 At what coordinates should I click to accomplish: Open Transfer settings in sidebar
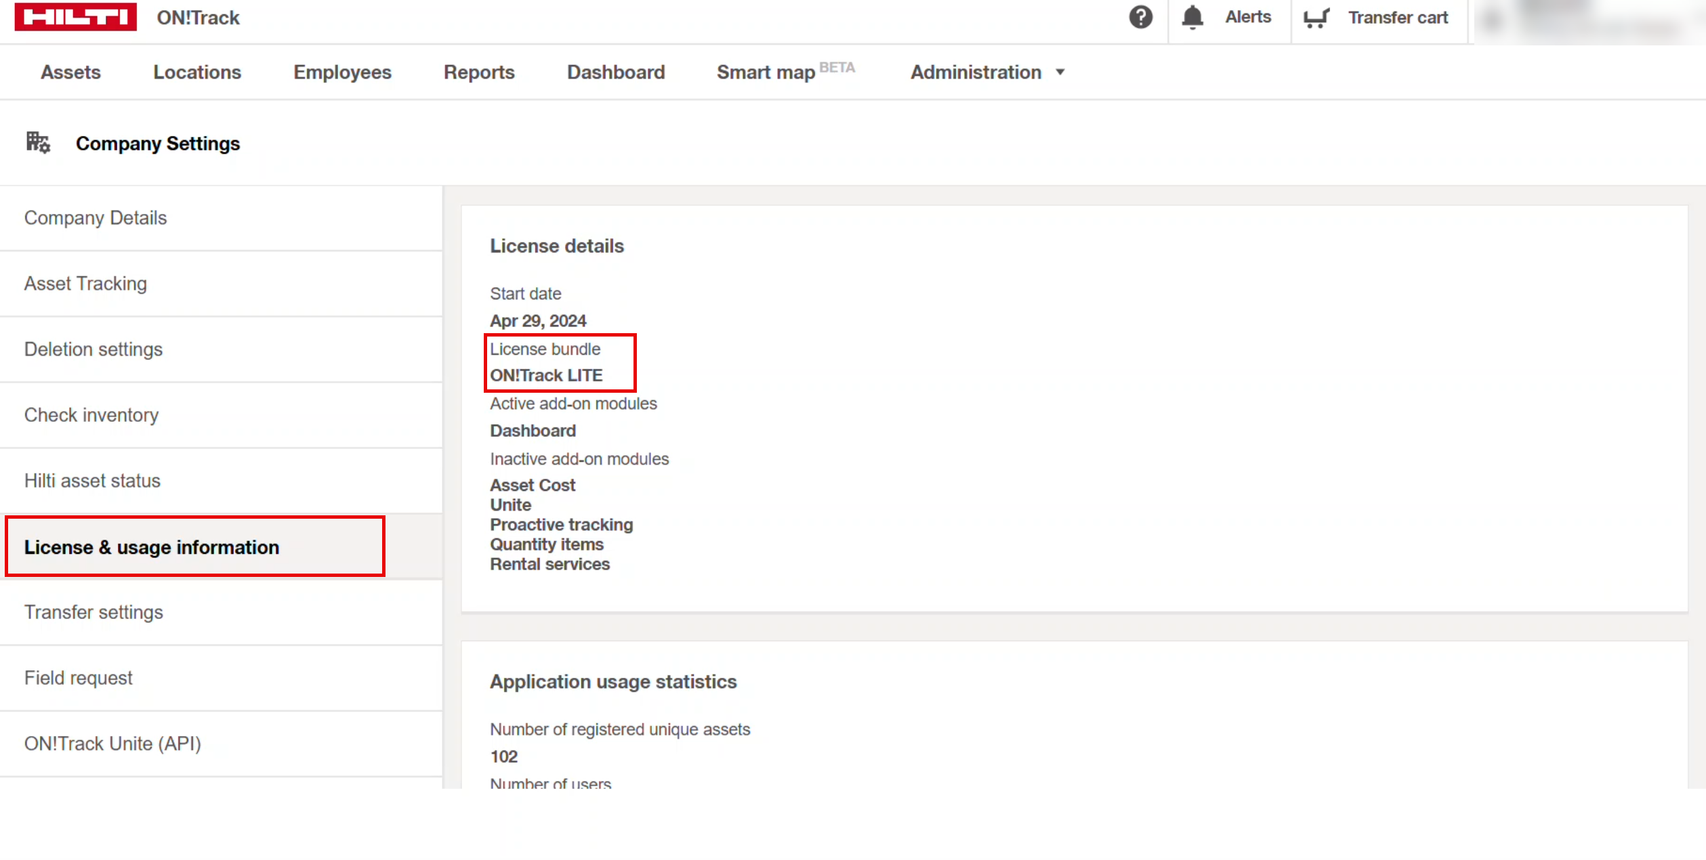(93, 612)
